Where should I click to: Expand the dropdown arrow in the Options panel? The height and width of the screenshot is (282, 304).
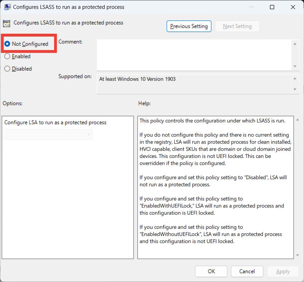(88, 134)
